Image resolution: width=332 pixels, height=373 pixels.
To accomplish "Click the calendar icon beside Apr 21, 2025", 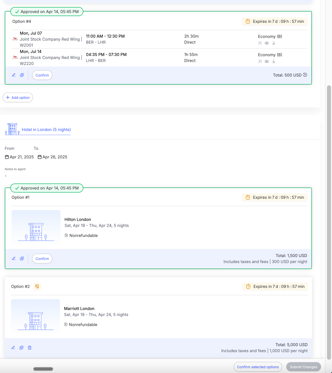I will [x=7, y=157].
